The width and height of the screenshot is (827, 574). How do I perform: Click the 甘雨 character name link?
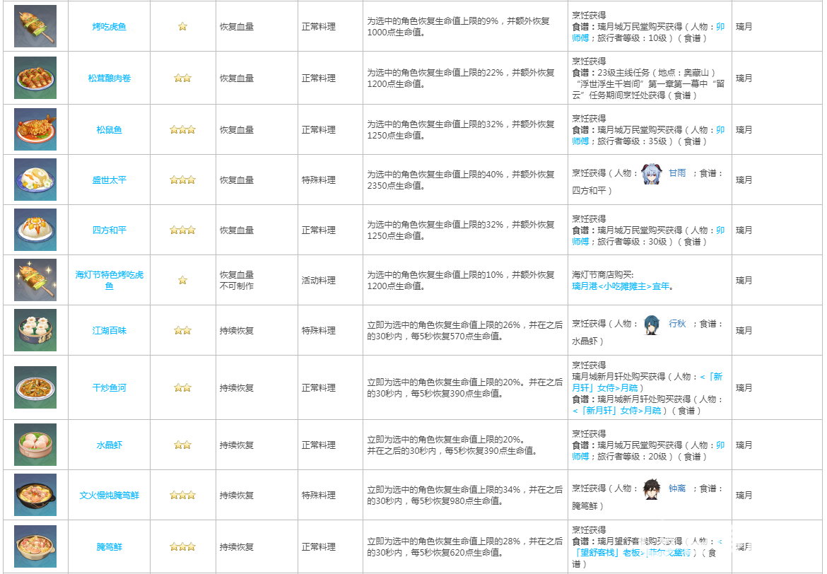point(676,173)
